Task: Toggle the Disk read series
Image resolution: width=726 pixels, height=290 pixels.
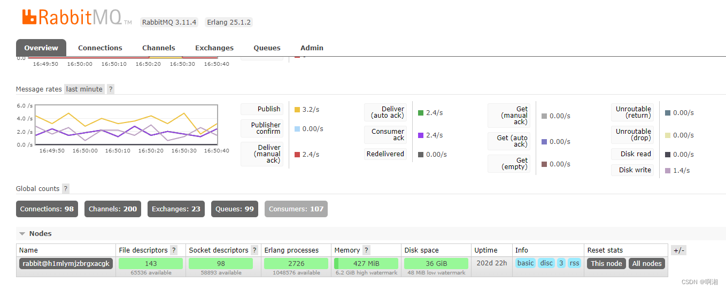Action: click(x=632, y=154)
